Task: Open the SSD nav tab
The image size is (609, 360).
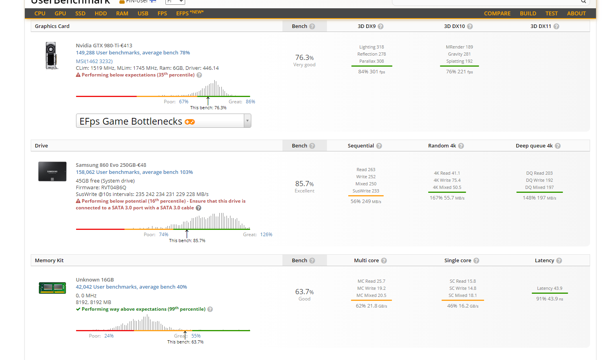Action: [80, 13]
